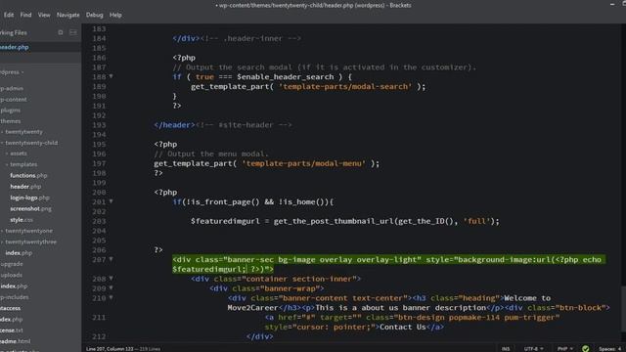Viewport: 626px width, 352px height.
Task: Open screenshot.png in file tree
Action: (30, 208)
